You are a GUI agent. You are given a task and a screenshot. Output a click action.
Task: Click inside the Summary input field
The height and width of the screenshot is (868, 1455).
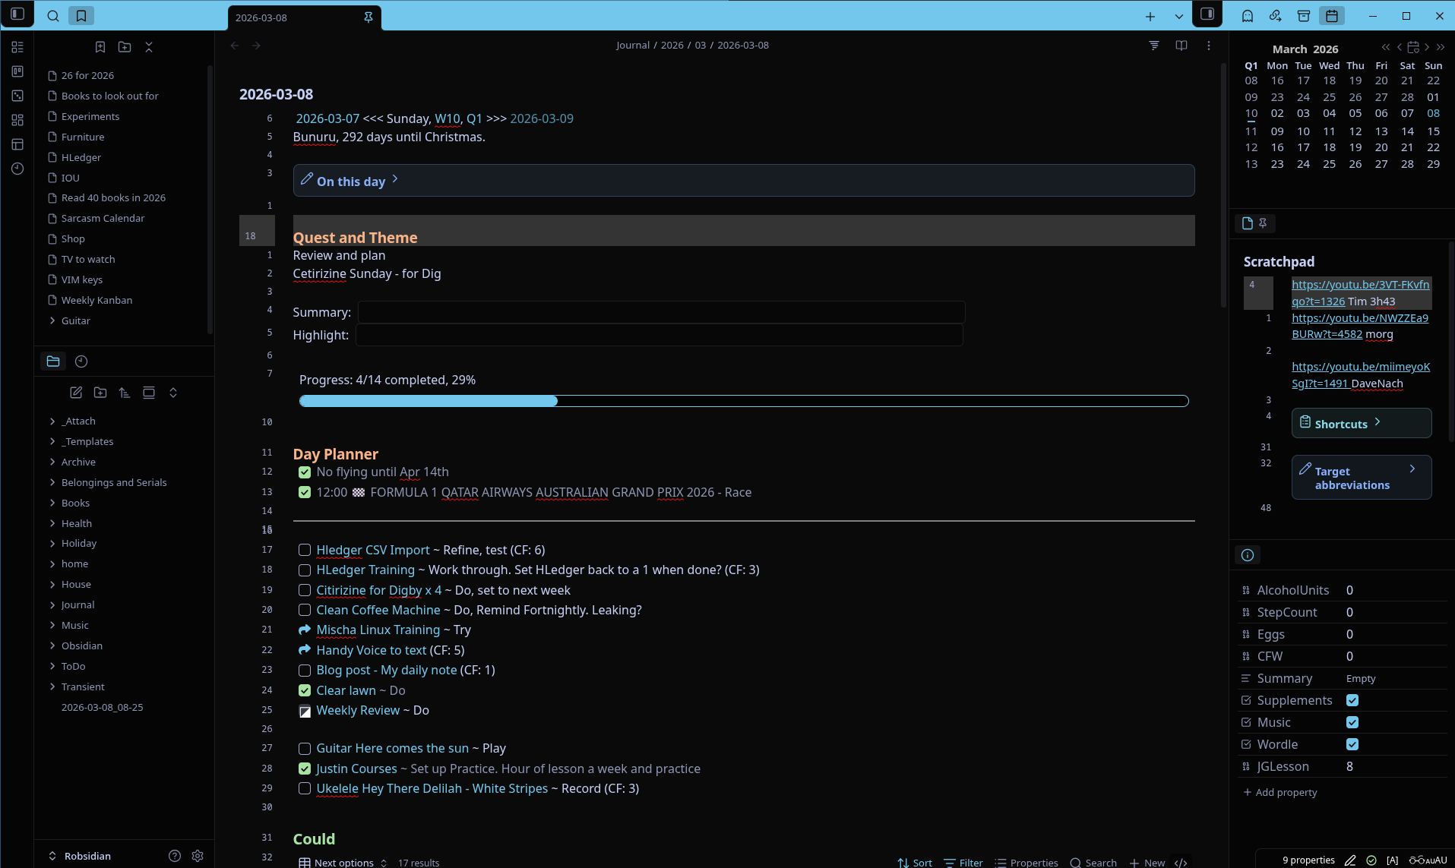tap(659, 311)
